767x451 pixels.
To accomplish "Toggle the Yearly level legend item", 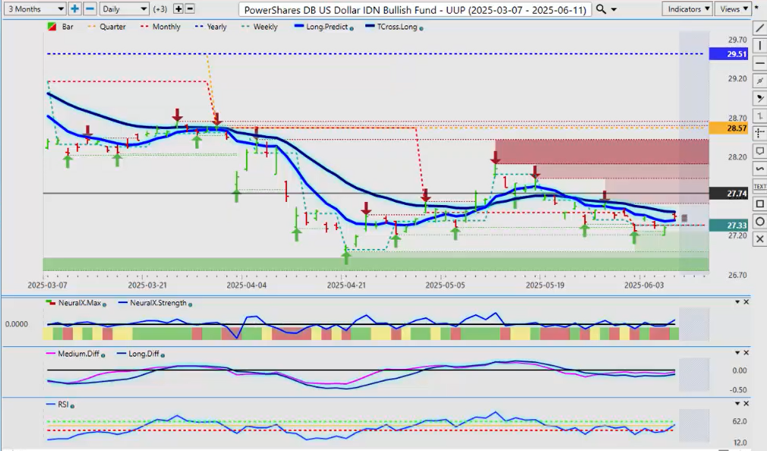I will pyautogui.click(x=212, y=27).
